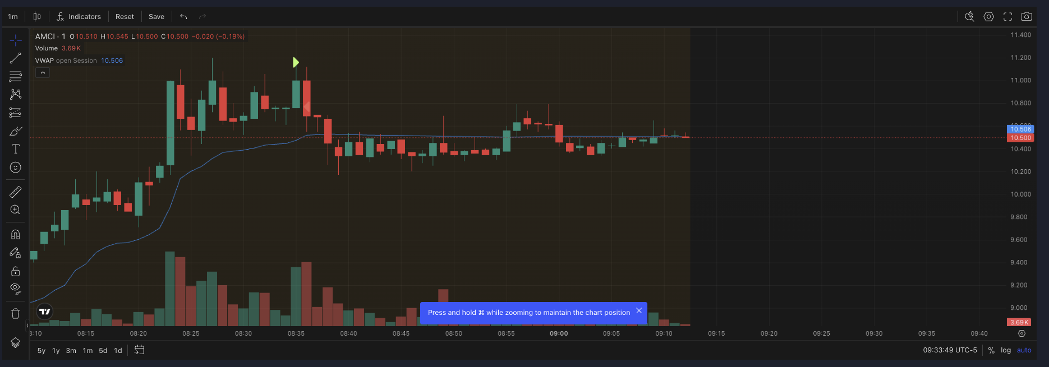Viewport: 1049px width, 367px height.
Task: Toggle lock all drawing tools
Action: 16,271
